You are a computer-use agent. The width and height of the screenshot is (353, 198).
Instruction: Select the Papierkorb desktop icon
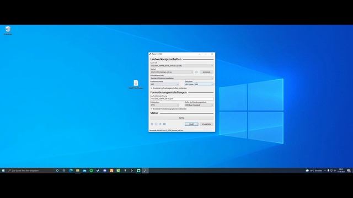(x=8, y=31)
